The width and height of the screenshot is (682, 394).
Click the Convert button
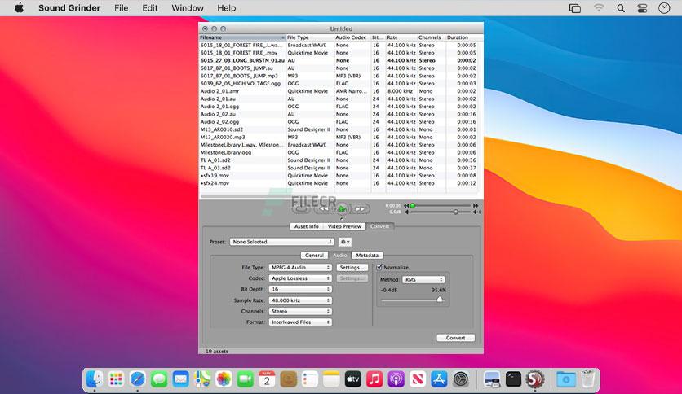[455, 338]
